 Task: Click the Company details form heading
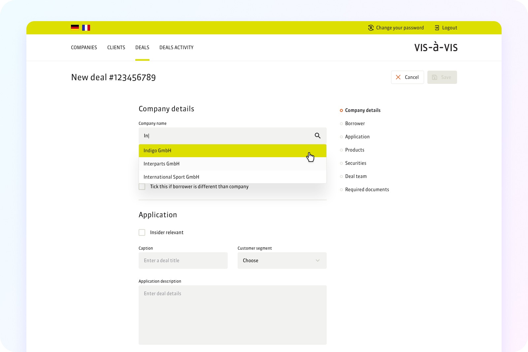point(166,109)
